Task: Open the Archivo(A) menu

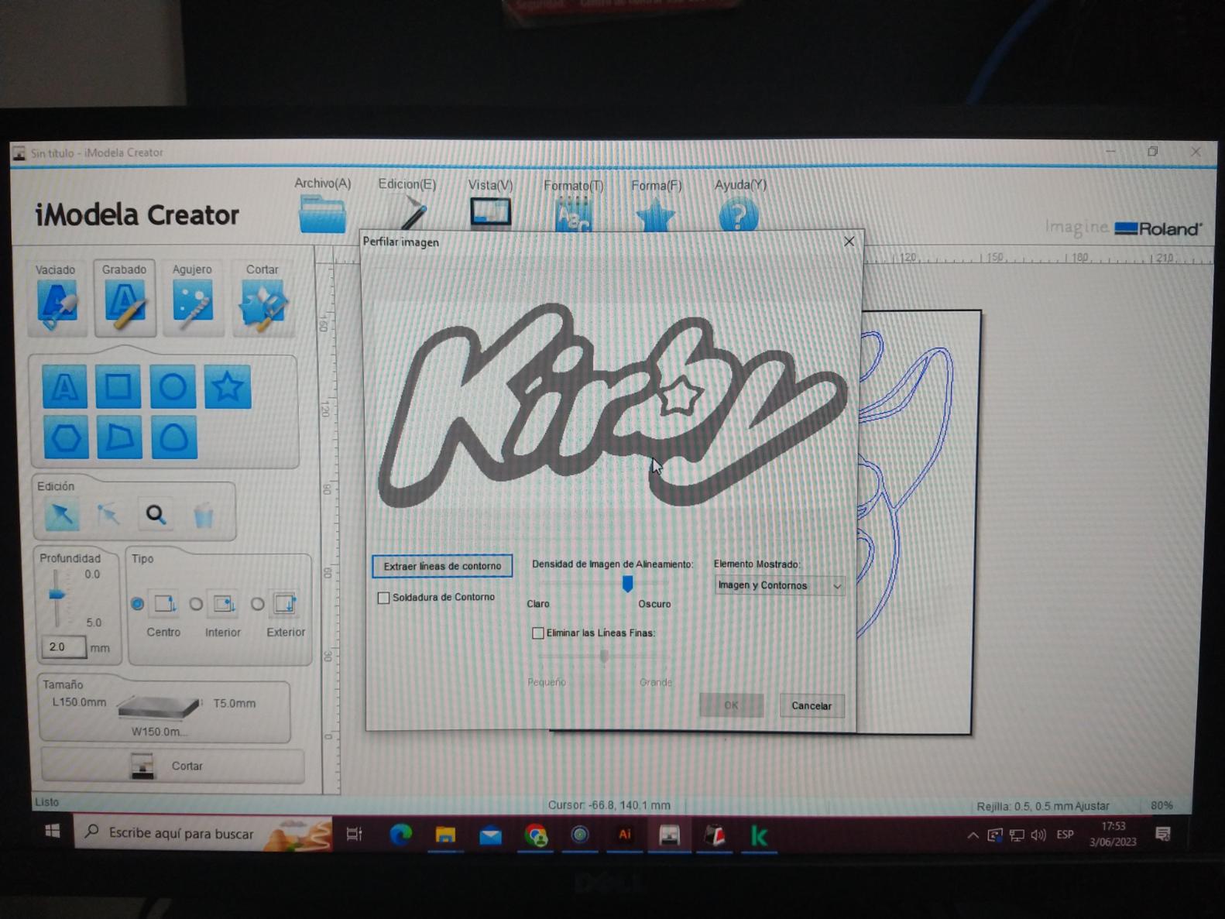Action: tap(322, 183)
